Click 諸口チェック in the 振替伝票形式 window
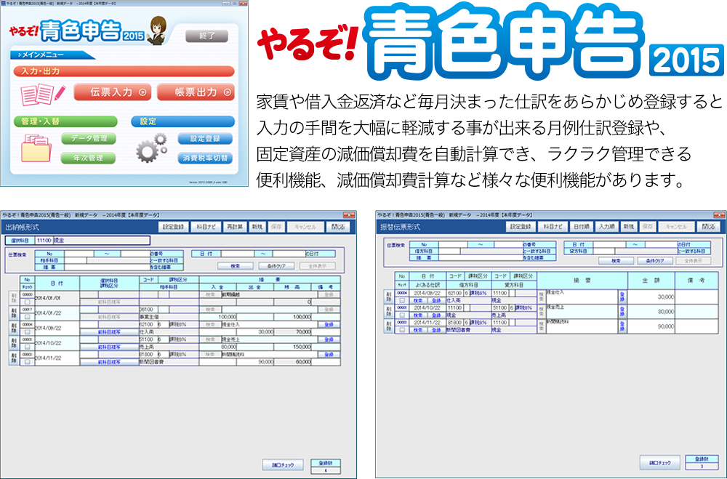This screenshot has width=727, height=479. pos(660,462)
